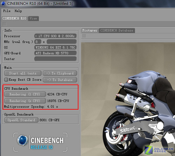This screenshot has height=156, width=175.
Task: Click the To Clipboard button
Action: [60, 73]
